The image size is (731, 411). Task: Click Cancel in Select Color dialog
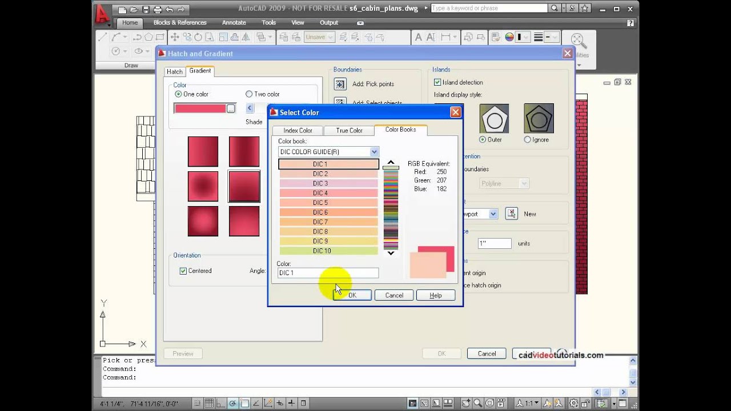(394, 295)
